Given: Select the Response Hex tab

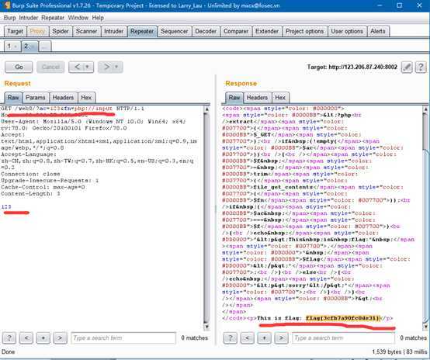Looking at the screenshot, I should 280,97.
